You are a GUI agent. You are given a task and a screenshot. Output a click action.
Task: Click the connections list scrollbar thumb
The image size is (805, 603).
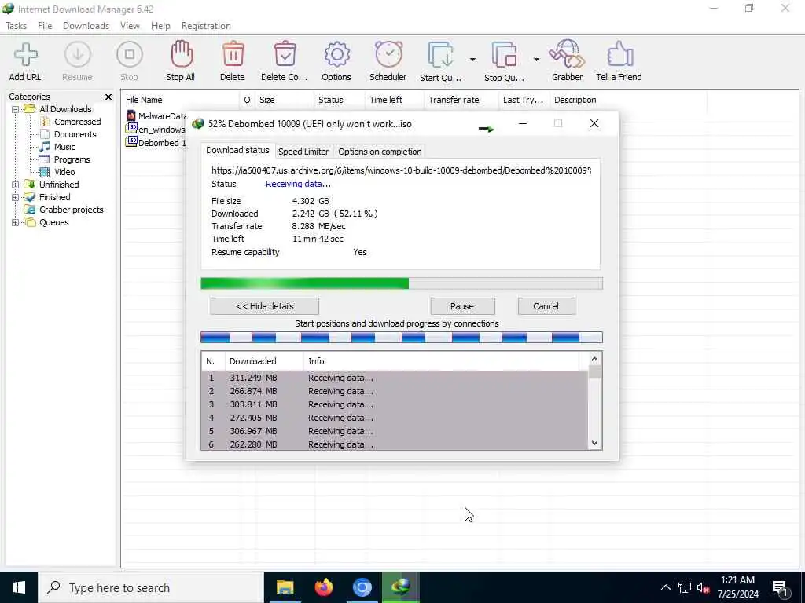coord(594,371)
